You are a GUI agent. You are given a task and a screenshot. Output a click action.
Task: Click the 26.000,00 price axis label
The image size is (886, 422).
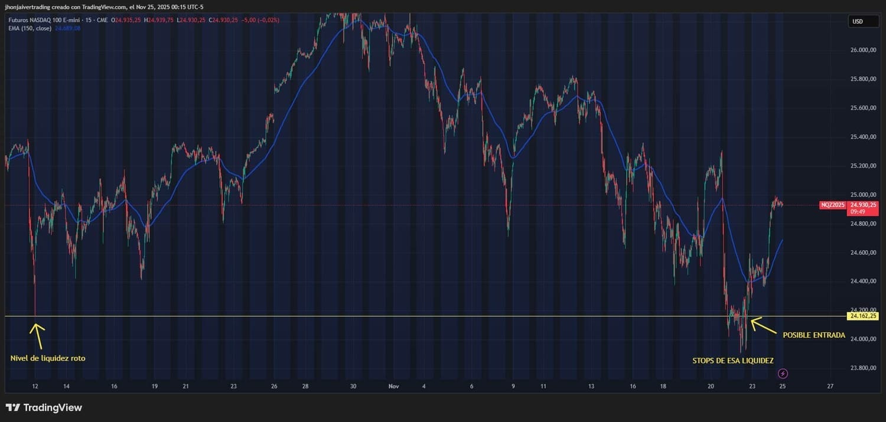click(x=862, y=50)
